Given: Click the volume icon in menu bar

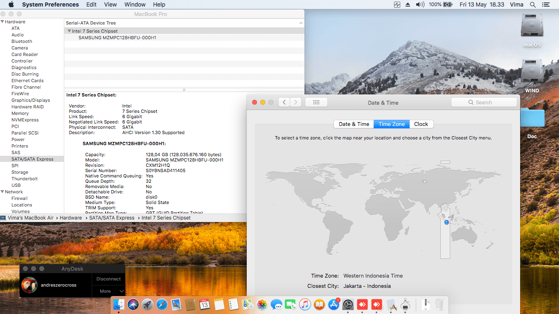Looking at the screenshot, I should point(420,4).
